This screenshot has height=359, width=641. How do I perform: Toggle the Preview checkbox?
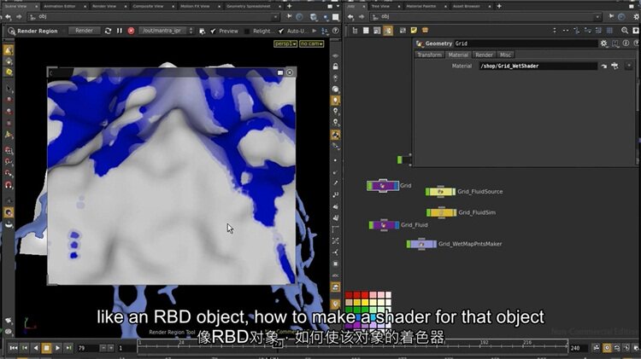(x=214, y=31)
